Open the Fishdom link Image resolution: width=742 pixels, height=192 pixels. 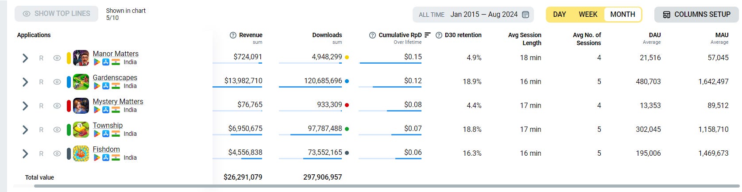click(x=106, y=149)
